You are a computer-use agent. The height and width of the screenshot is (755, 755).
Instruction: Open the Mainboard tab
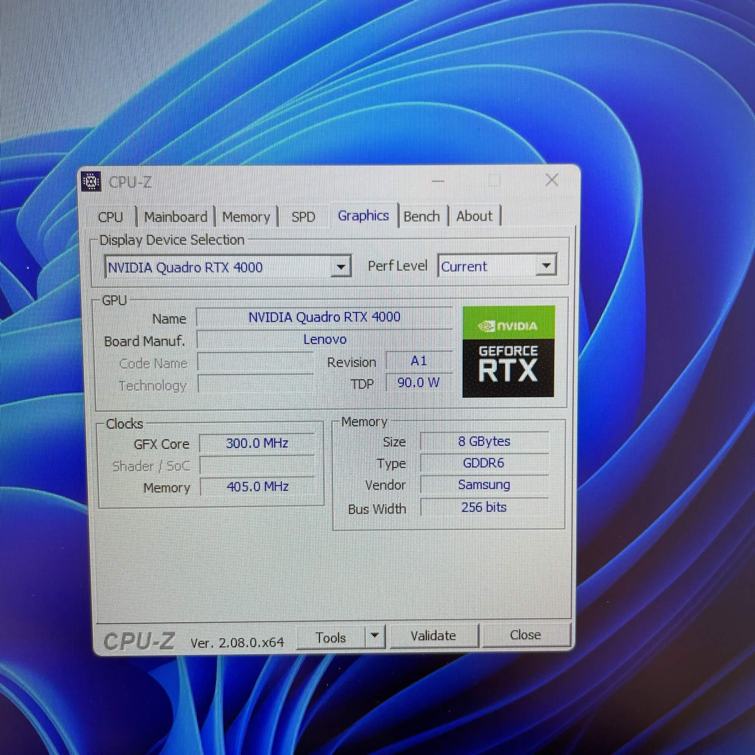click(176, 216)
